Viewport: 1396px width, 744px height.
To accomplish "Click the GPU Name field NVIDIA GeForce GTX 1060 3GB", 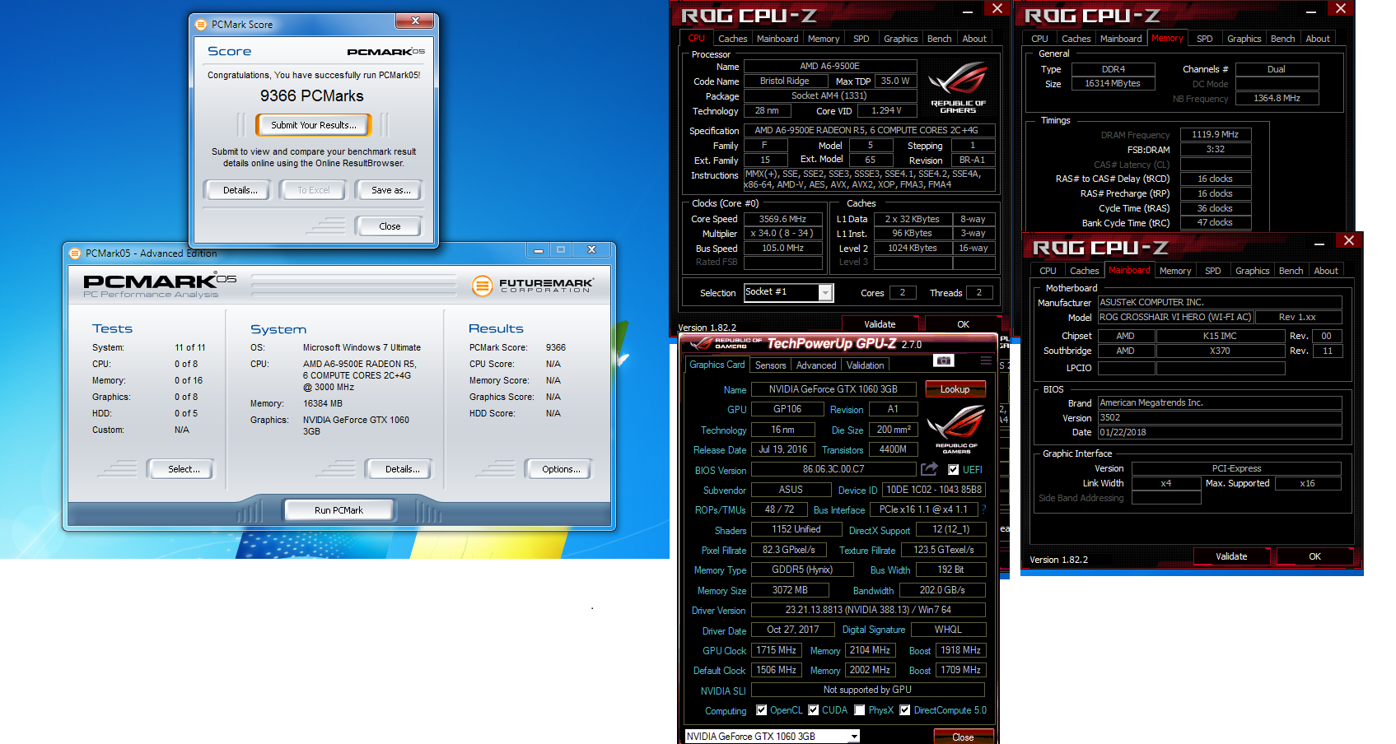I will 833,389.
